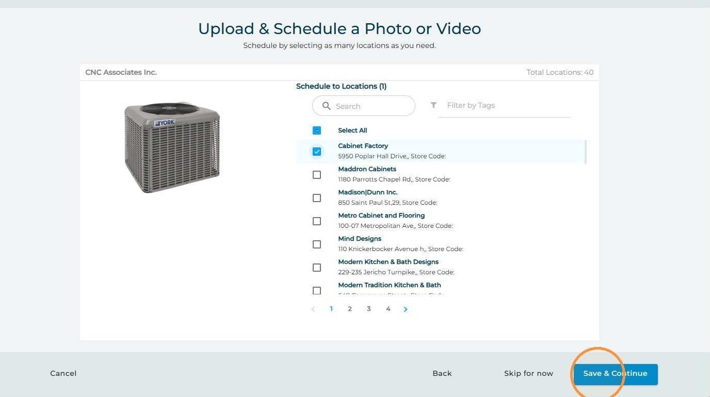Click the 1180 Parrotts Chapel Rd address
Image resolution: width=710 pixels, height=397 pixels.
pos(394,179)
